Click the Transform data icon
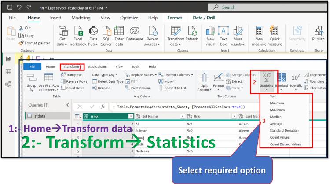The width and height of the screenshot is (330, 184). 176,31
